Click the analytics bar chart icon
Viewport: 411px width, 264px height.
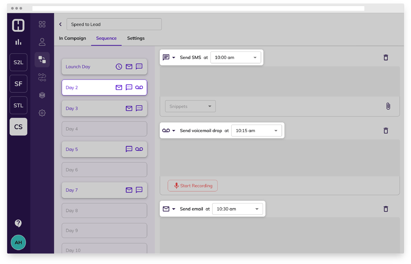coord(18,42)
